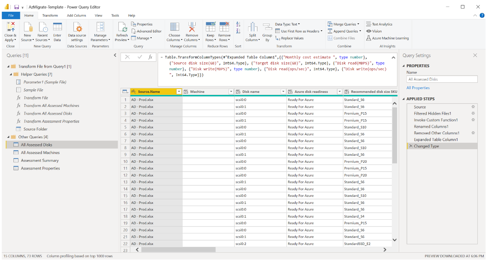Switch to the Help tab
The height and width of the screenshot is (261, 488).
coord(132,15)
